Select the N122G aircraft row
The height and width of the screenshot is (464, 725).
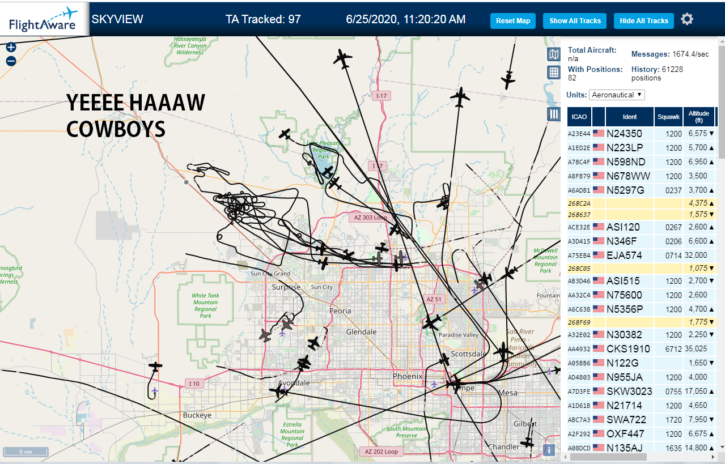click(643, 363)
